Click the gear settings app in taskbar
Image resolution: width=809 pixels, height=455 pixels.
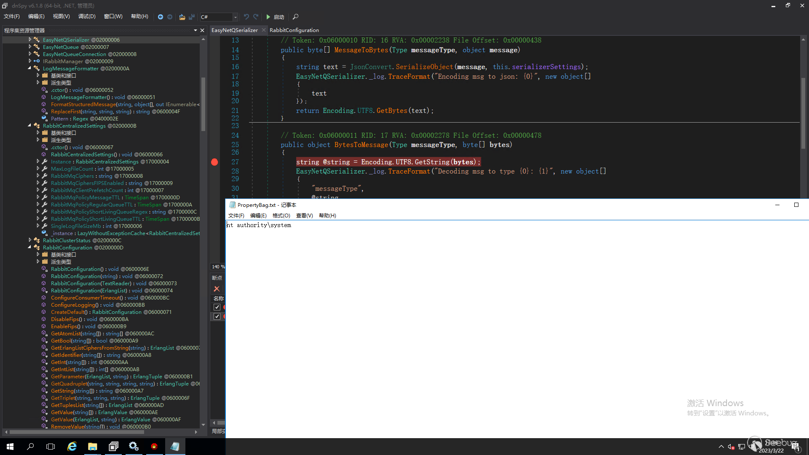coord(134,447)
